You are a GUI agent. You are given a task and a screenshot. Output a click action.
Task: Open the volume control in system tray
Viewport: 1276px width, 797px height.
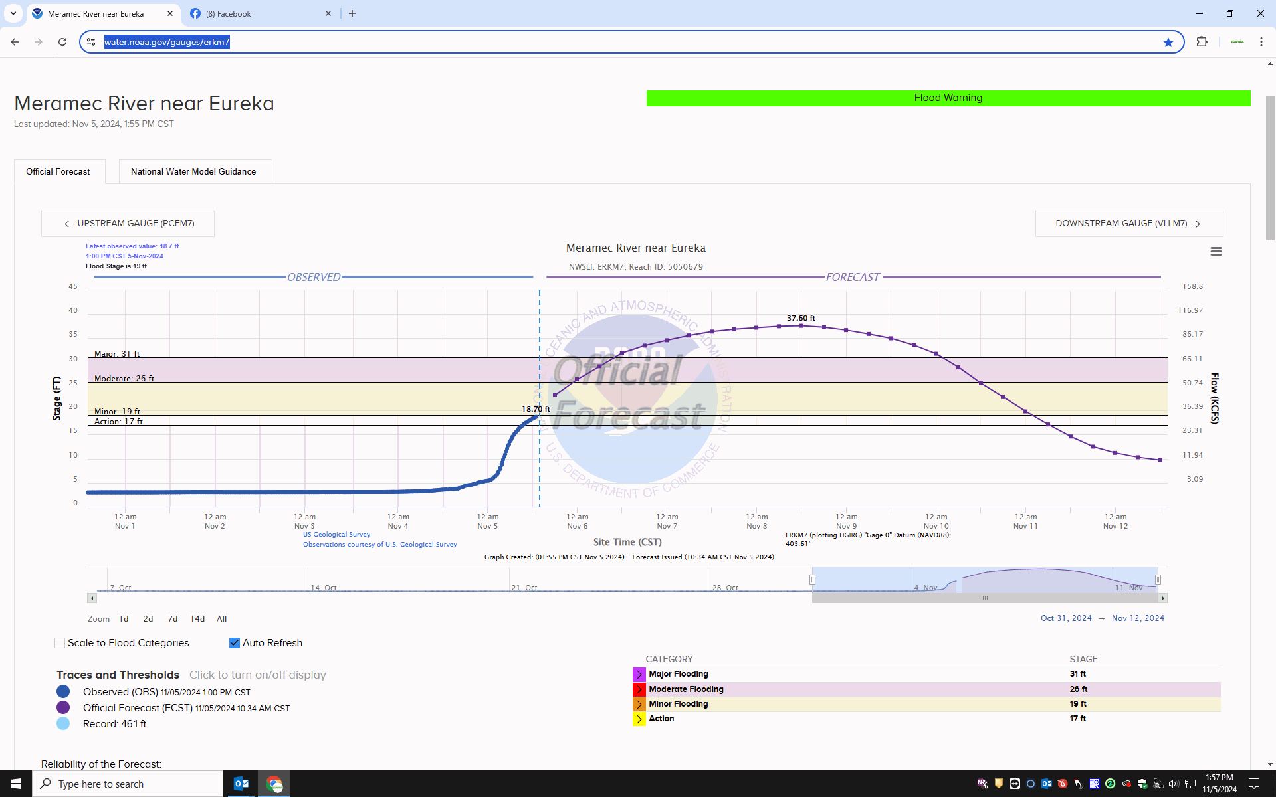1174,784
